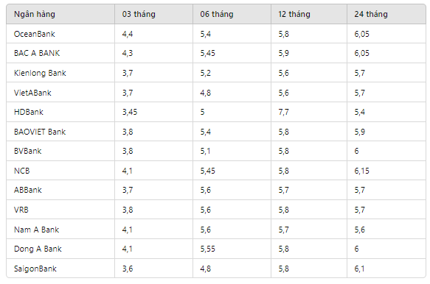The height and width of the screenshot is (284, 430).
Task: Click the VietABank bank name
Action: pos(32,93)
